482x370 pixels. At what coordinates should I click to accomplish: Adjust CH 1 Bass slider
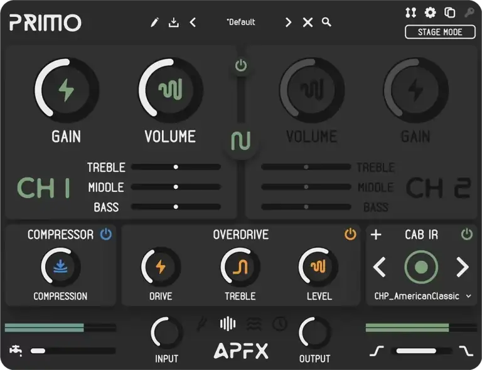click(x=176, y=207)
